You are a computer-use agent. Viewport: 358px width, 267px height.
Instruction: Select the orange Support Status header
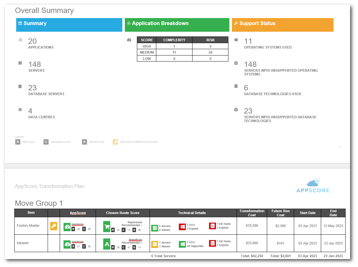(x=282, y=25)
